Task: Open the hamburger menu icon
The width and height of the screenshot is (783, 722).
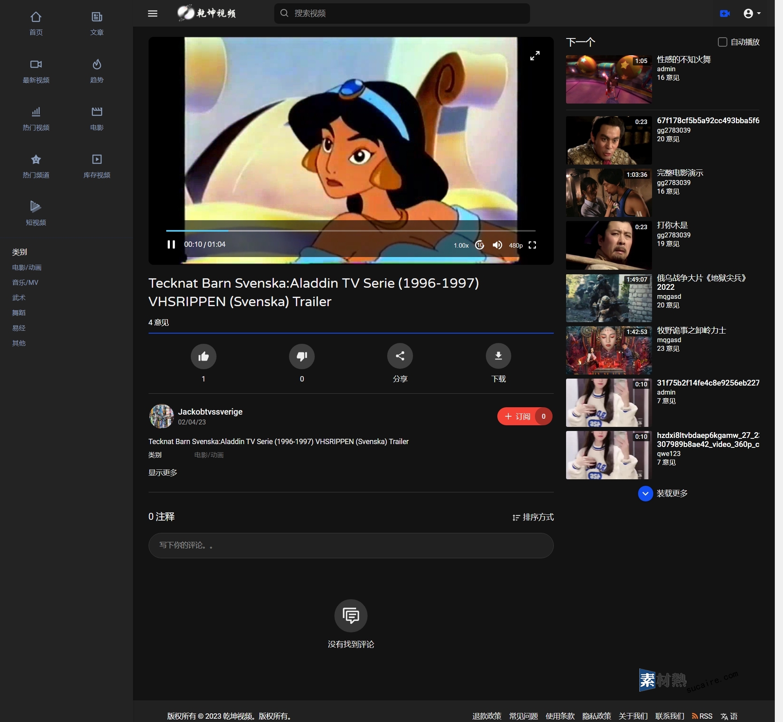Action: pos(153,14)
